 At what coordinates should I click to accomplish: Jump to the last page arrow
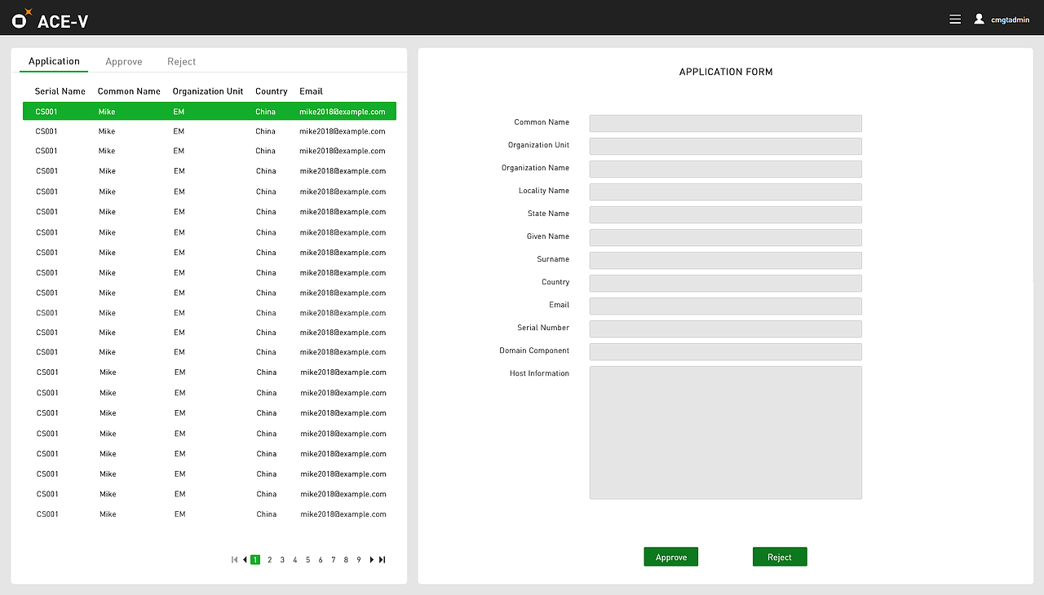(x=381, y=559)
